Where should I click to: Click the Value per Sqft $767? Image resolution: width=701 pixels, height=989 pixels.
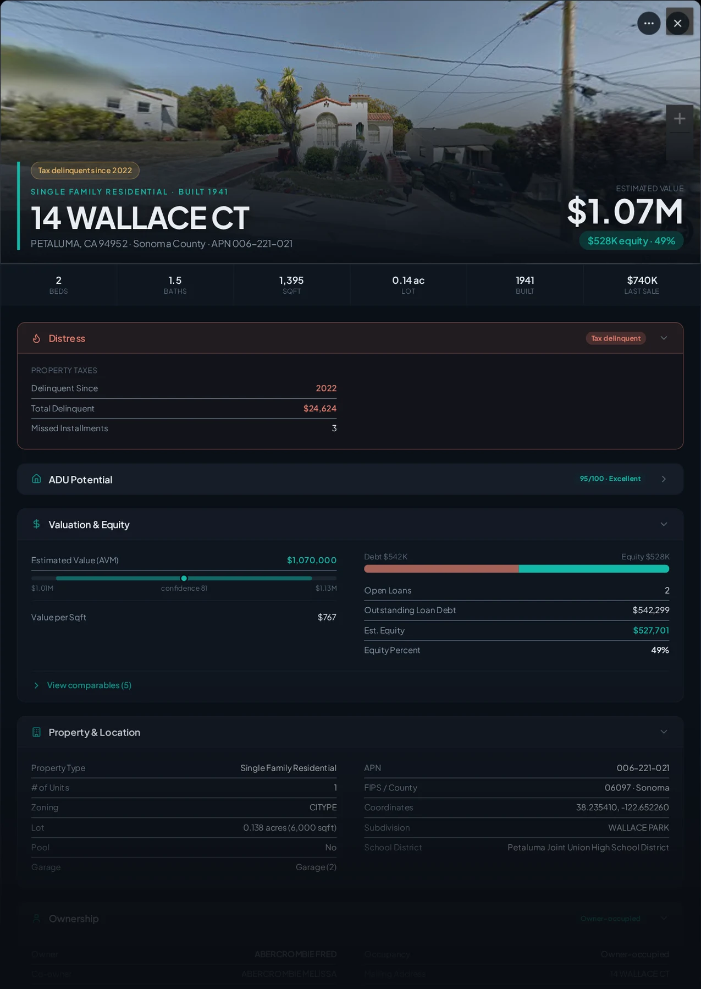327,617
